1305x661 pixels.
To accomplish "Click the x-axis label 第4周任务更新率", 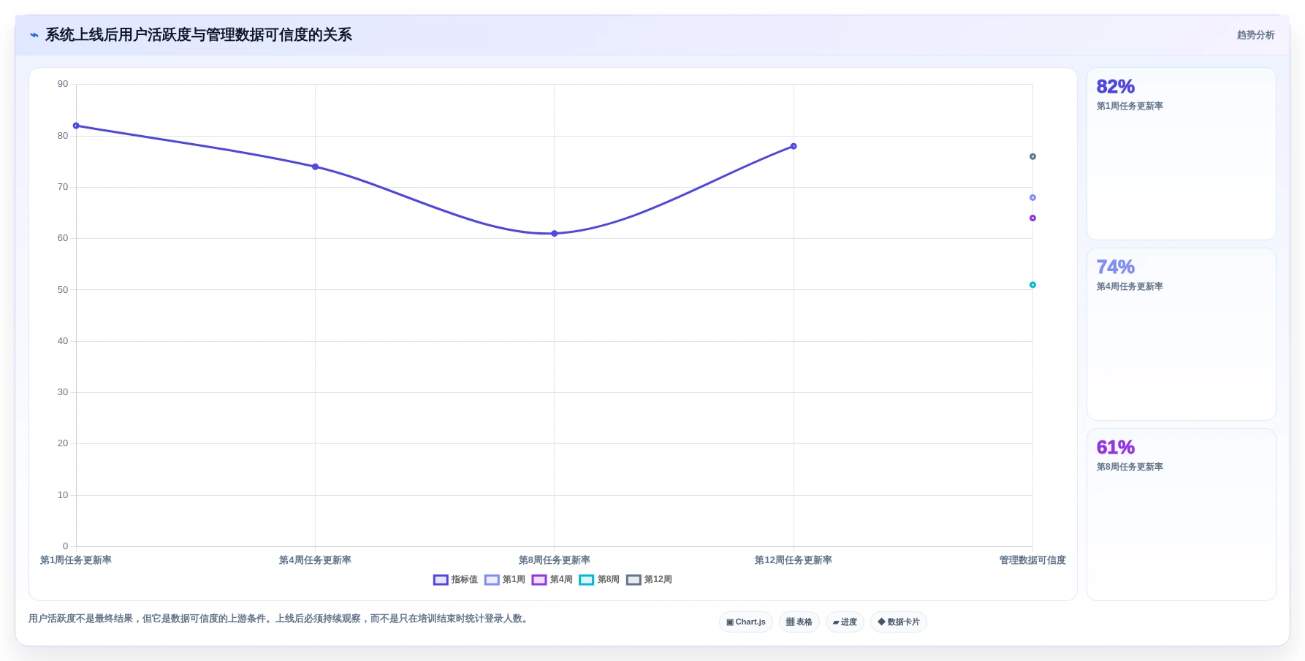I will [315, 560].
